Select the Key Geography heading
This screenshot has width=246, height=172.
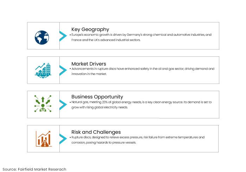(x=90, y=29)
